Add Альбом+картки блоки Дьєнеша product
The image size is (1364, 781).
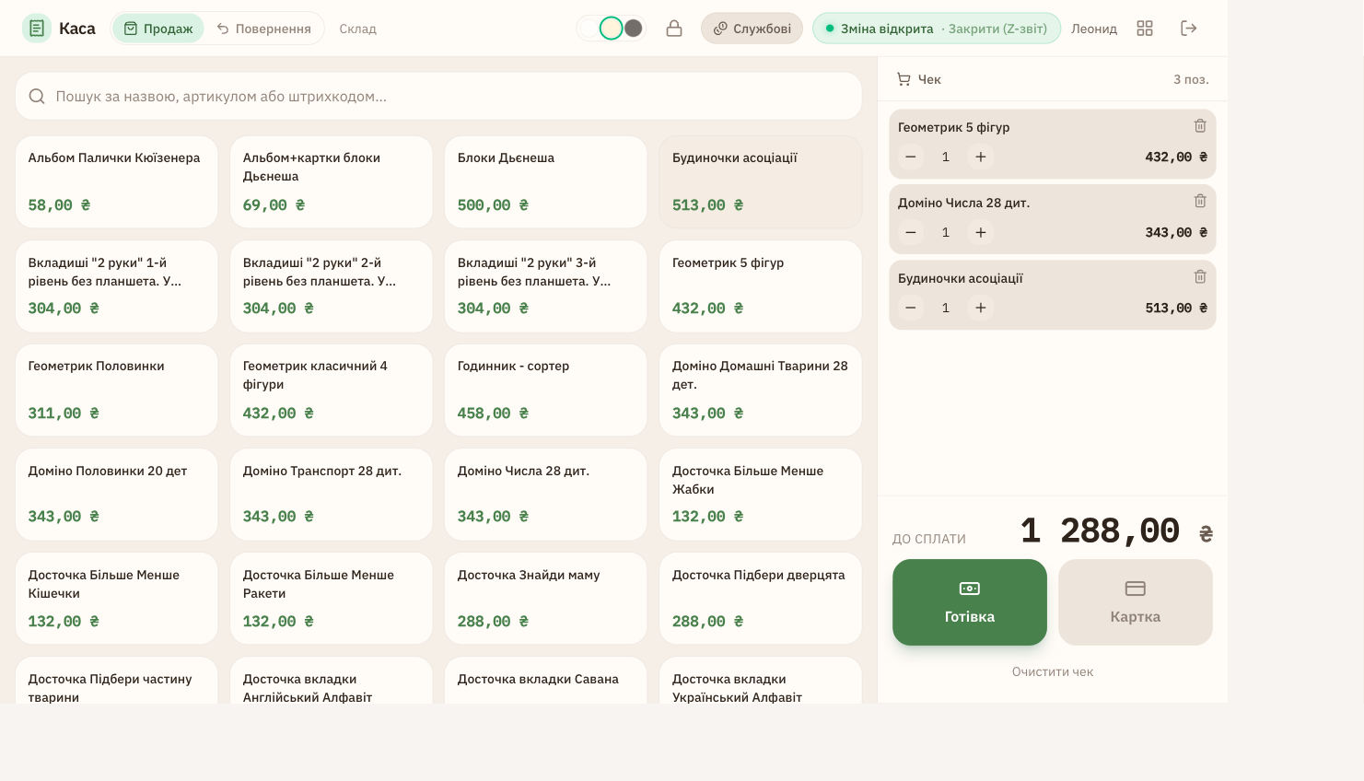point(332,182)
